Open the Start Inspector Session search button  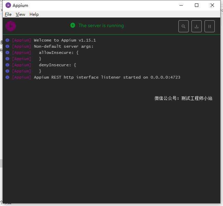tap(184, 26)
